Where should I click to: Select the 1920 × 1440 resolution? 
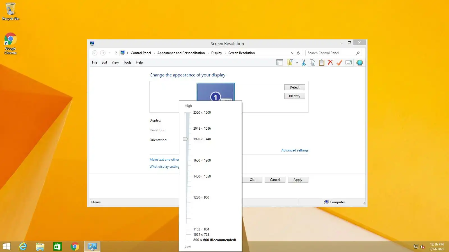[x=202, y=139]
